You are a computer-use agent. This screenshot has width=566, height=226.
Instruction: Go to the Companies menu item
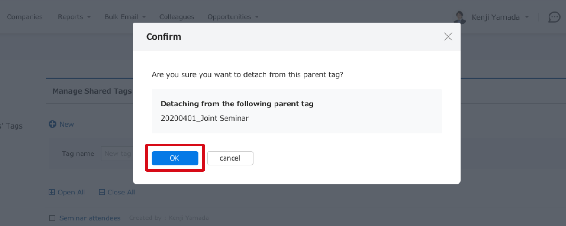(25, 17)
